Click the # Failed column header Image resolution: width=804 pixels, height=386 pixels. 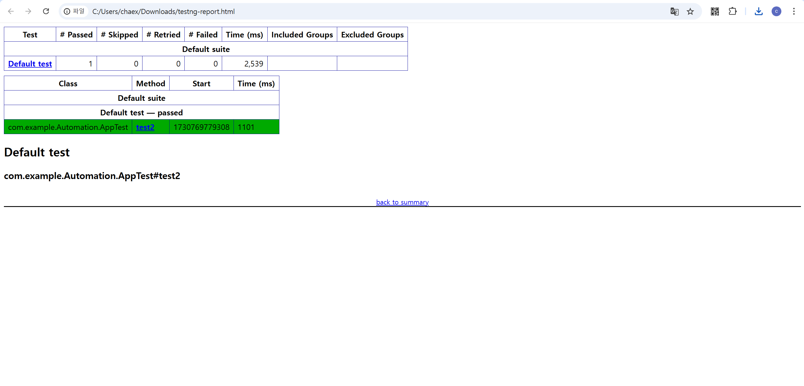click(203, 35)
